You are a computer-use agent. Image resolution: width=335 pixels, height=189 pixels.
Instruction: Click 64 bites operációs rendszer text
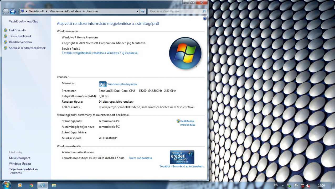(116, 102)
